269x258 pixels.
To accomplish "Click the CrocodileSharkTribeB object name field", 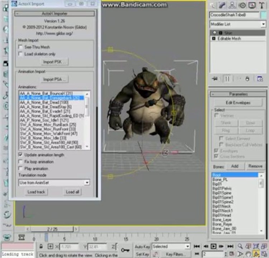I will click(234, 15).
